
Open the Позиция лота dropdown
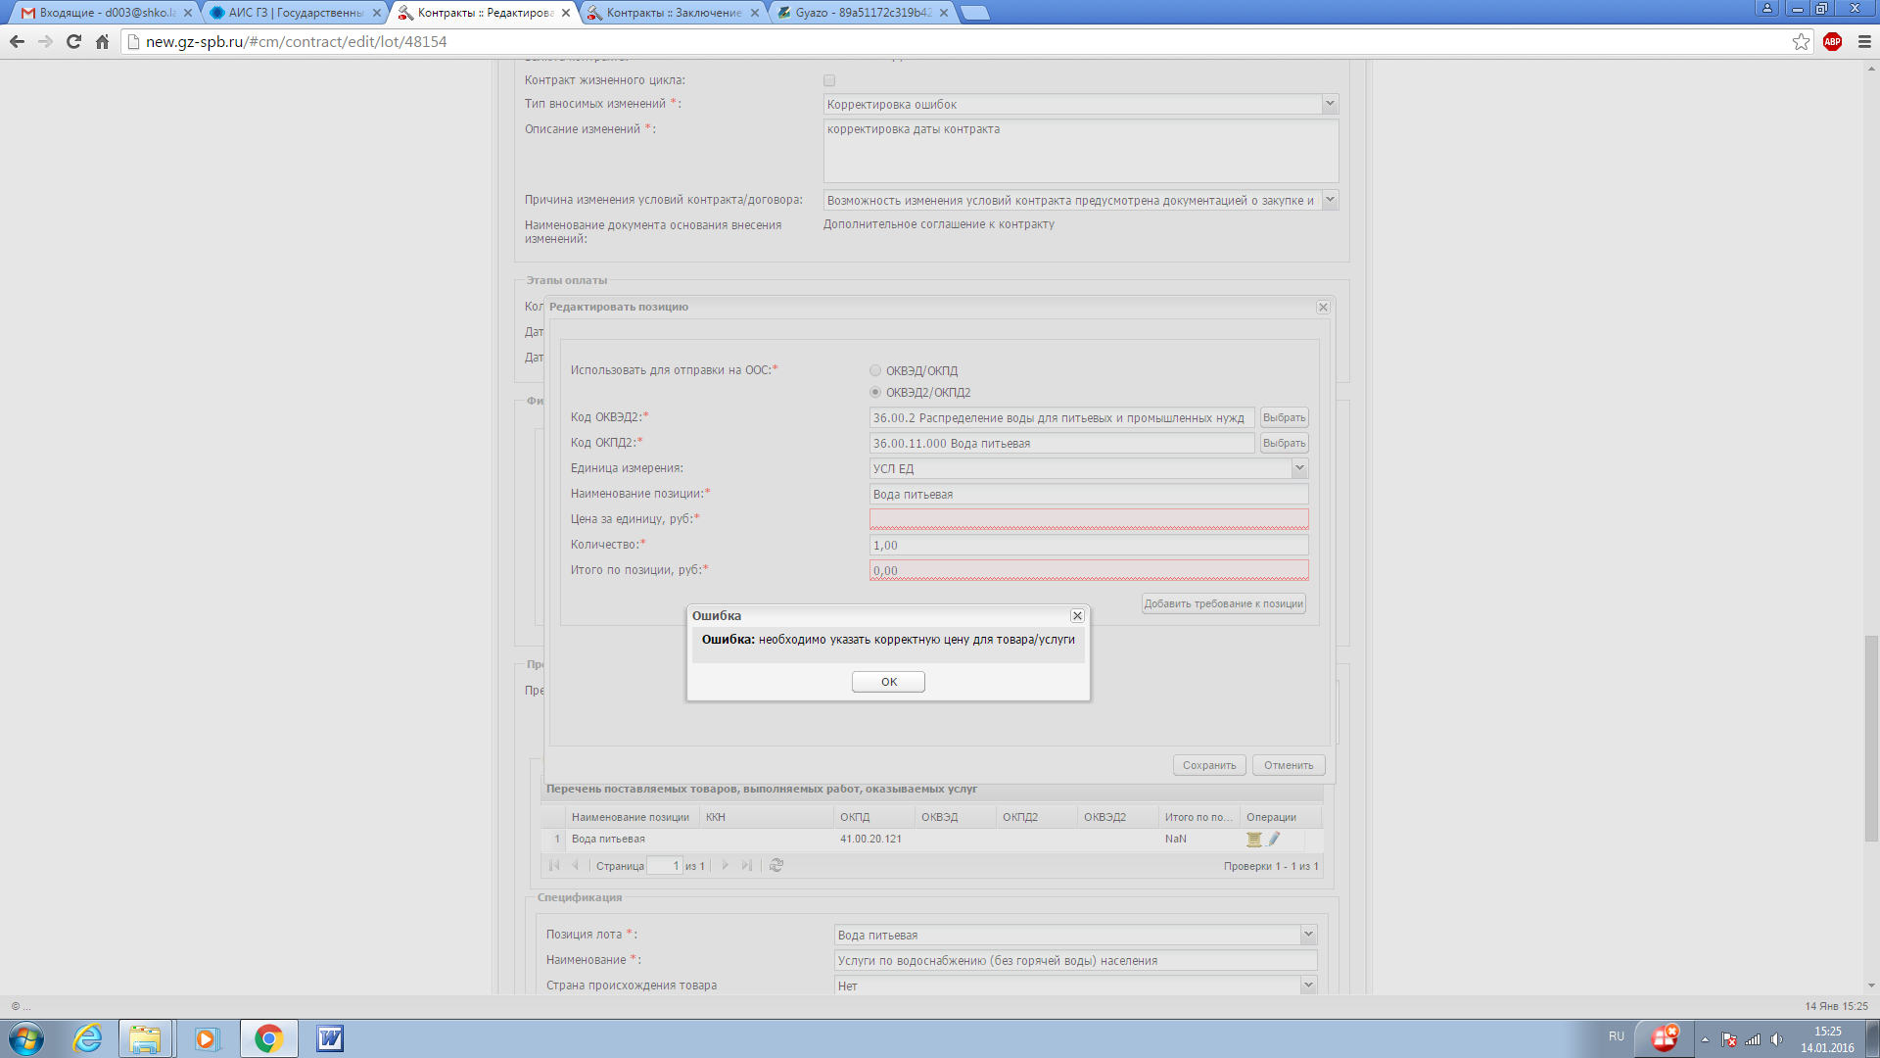[1307, 935]
